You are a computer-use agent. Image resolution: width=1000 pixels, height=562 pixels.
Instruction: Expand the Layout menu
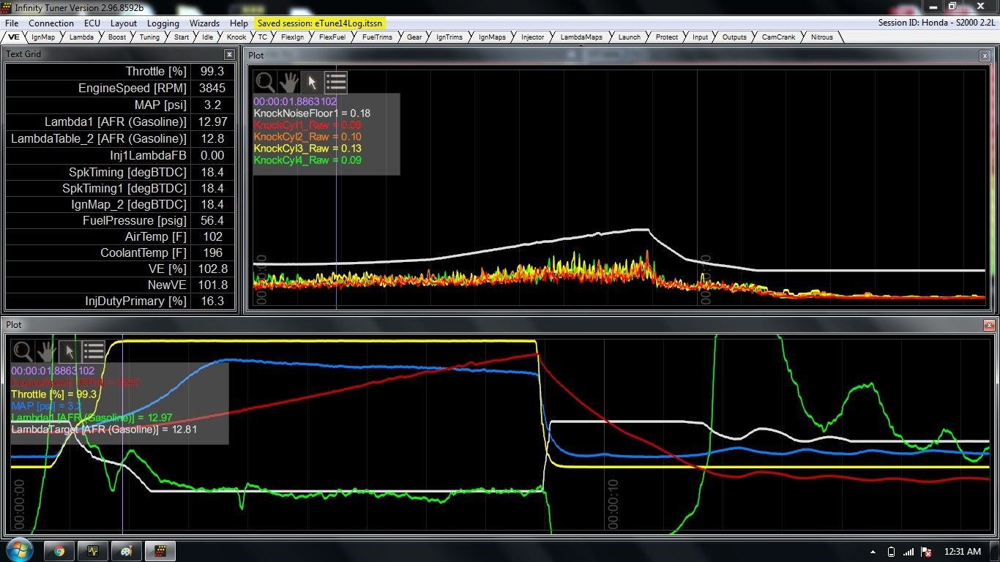click(123, 23)
